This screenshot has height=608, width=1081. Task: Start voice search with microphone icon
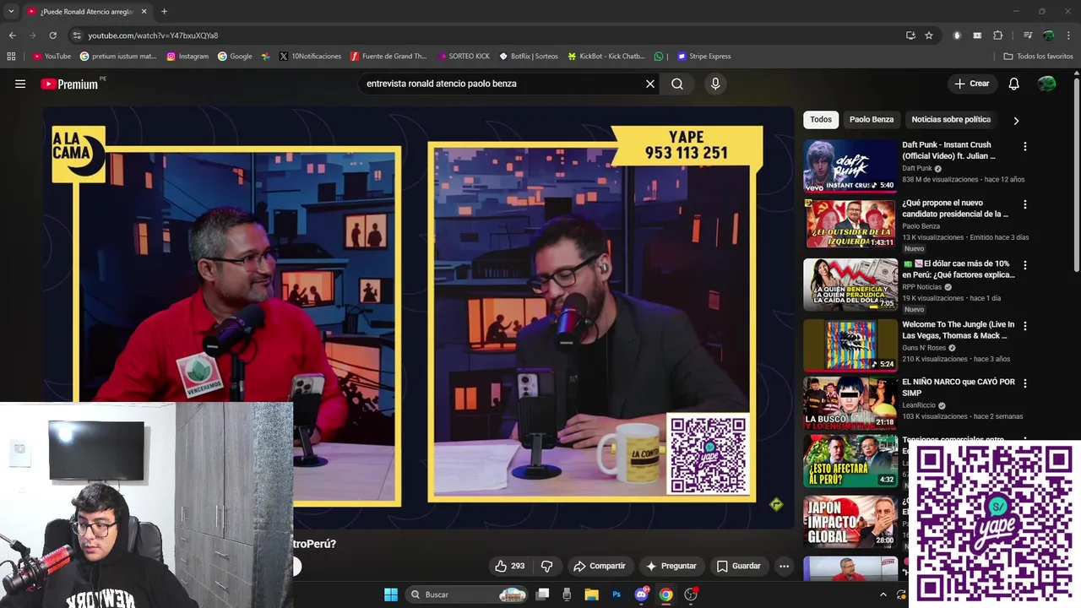pyautogui.click(x=715, y=84)
